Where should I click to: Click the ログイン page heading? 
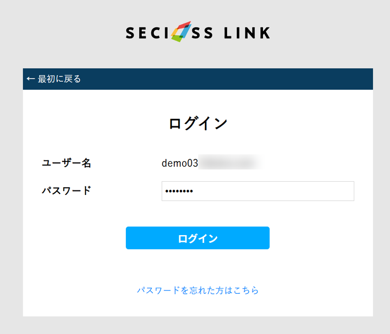[198, 124]
